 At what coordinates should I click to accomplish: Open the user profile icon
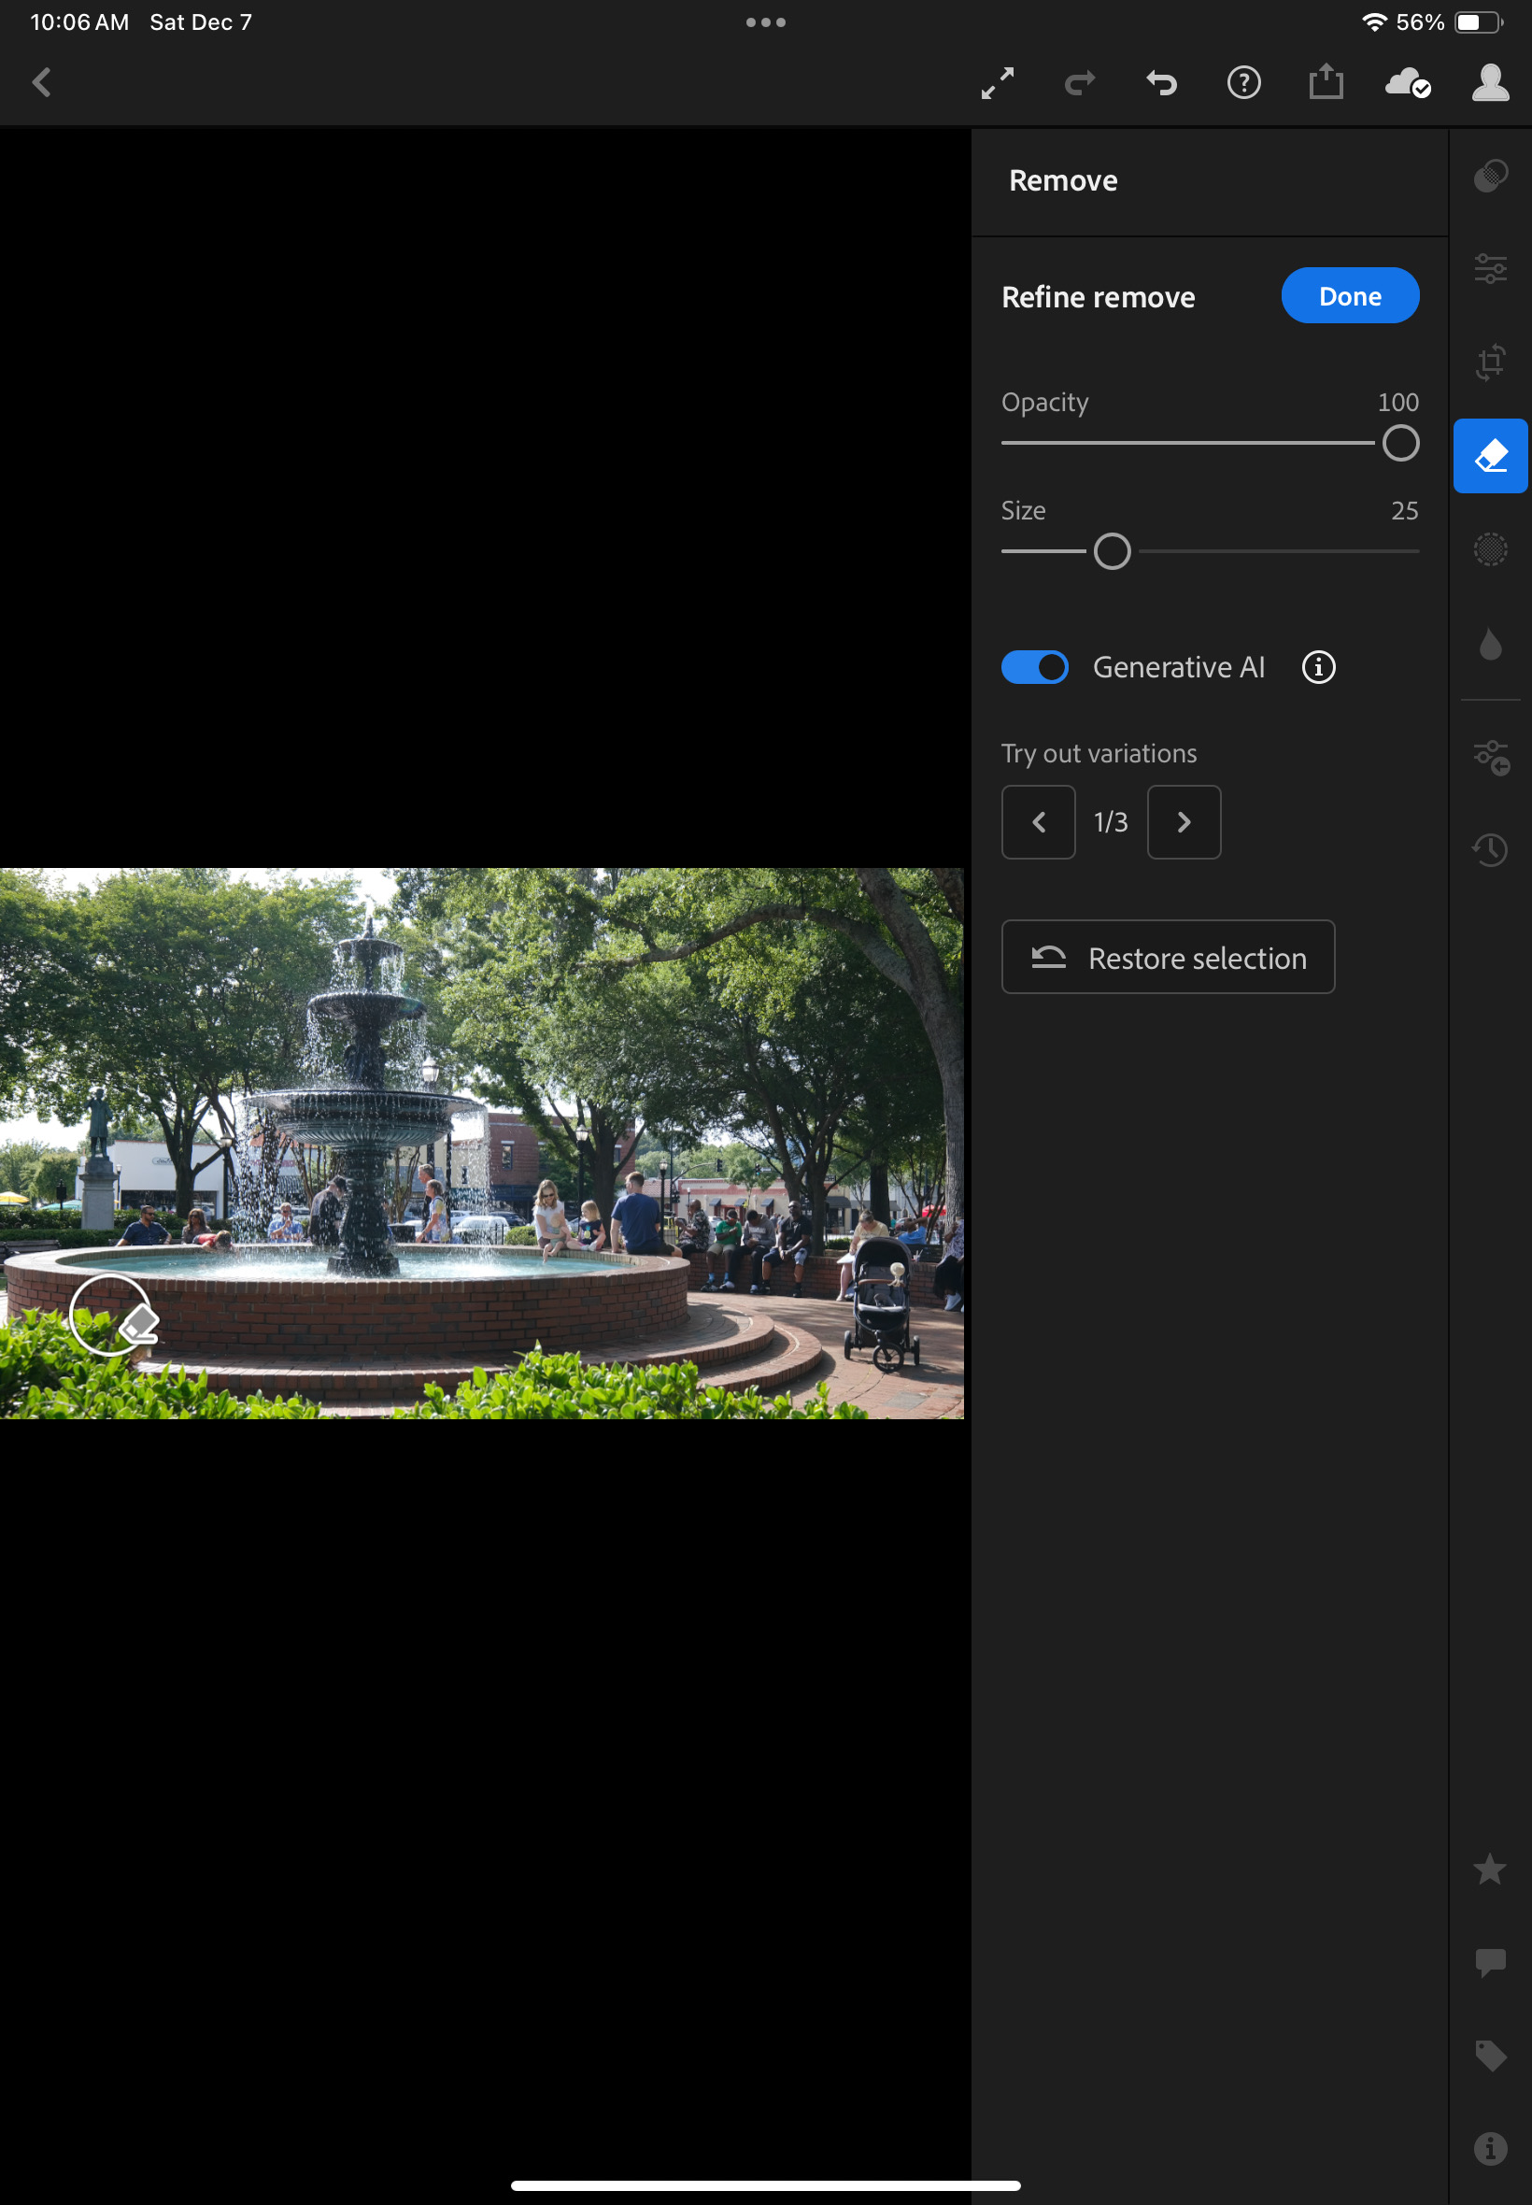pos(1490,83)
